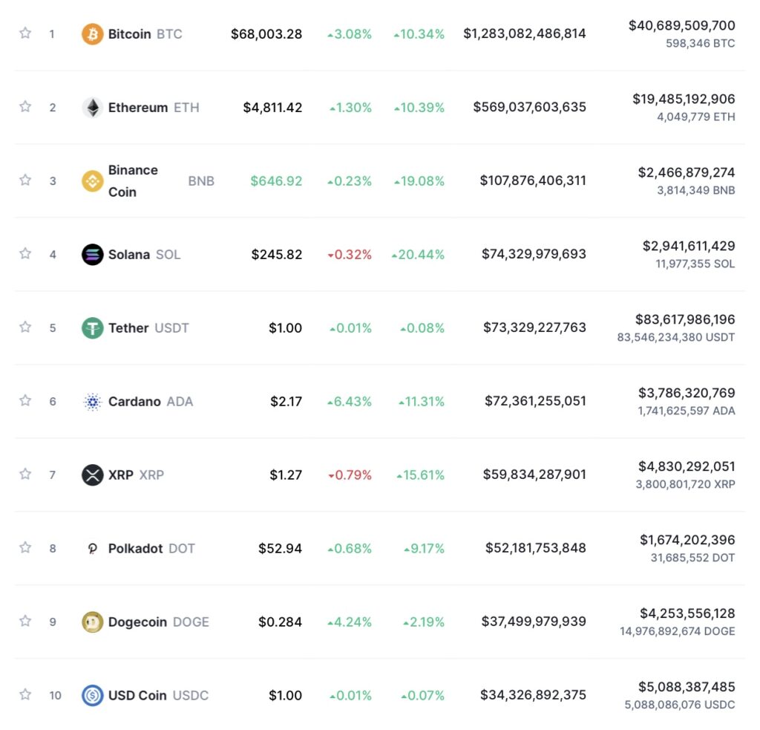
Task: Open the Ethereum coin page link
Action: (x=154, y=107)
